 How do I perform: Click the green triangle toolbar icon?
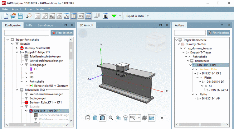coord(114,16)
